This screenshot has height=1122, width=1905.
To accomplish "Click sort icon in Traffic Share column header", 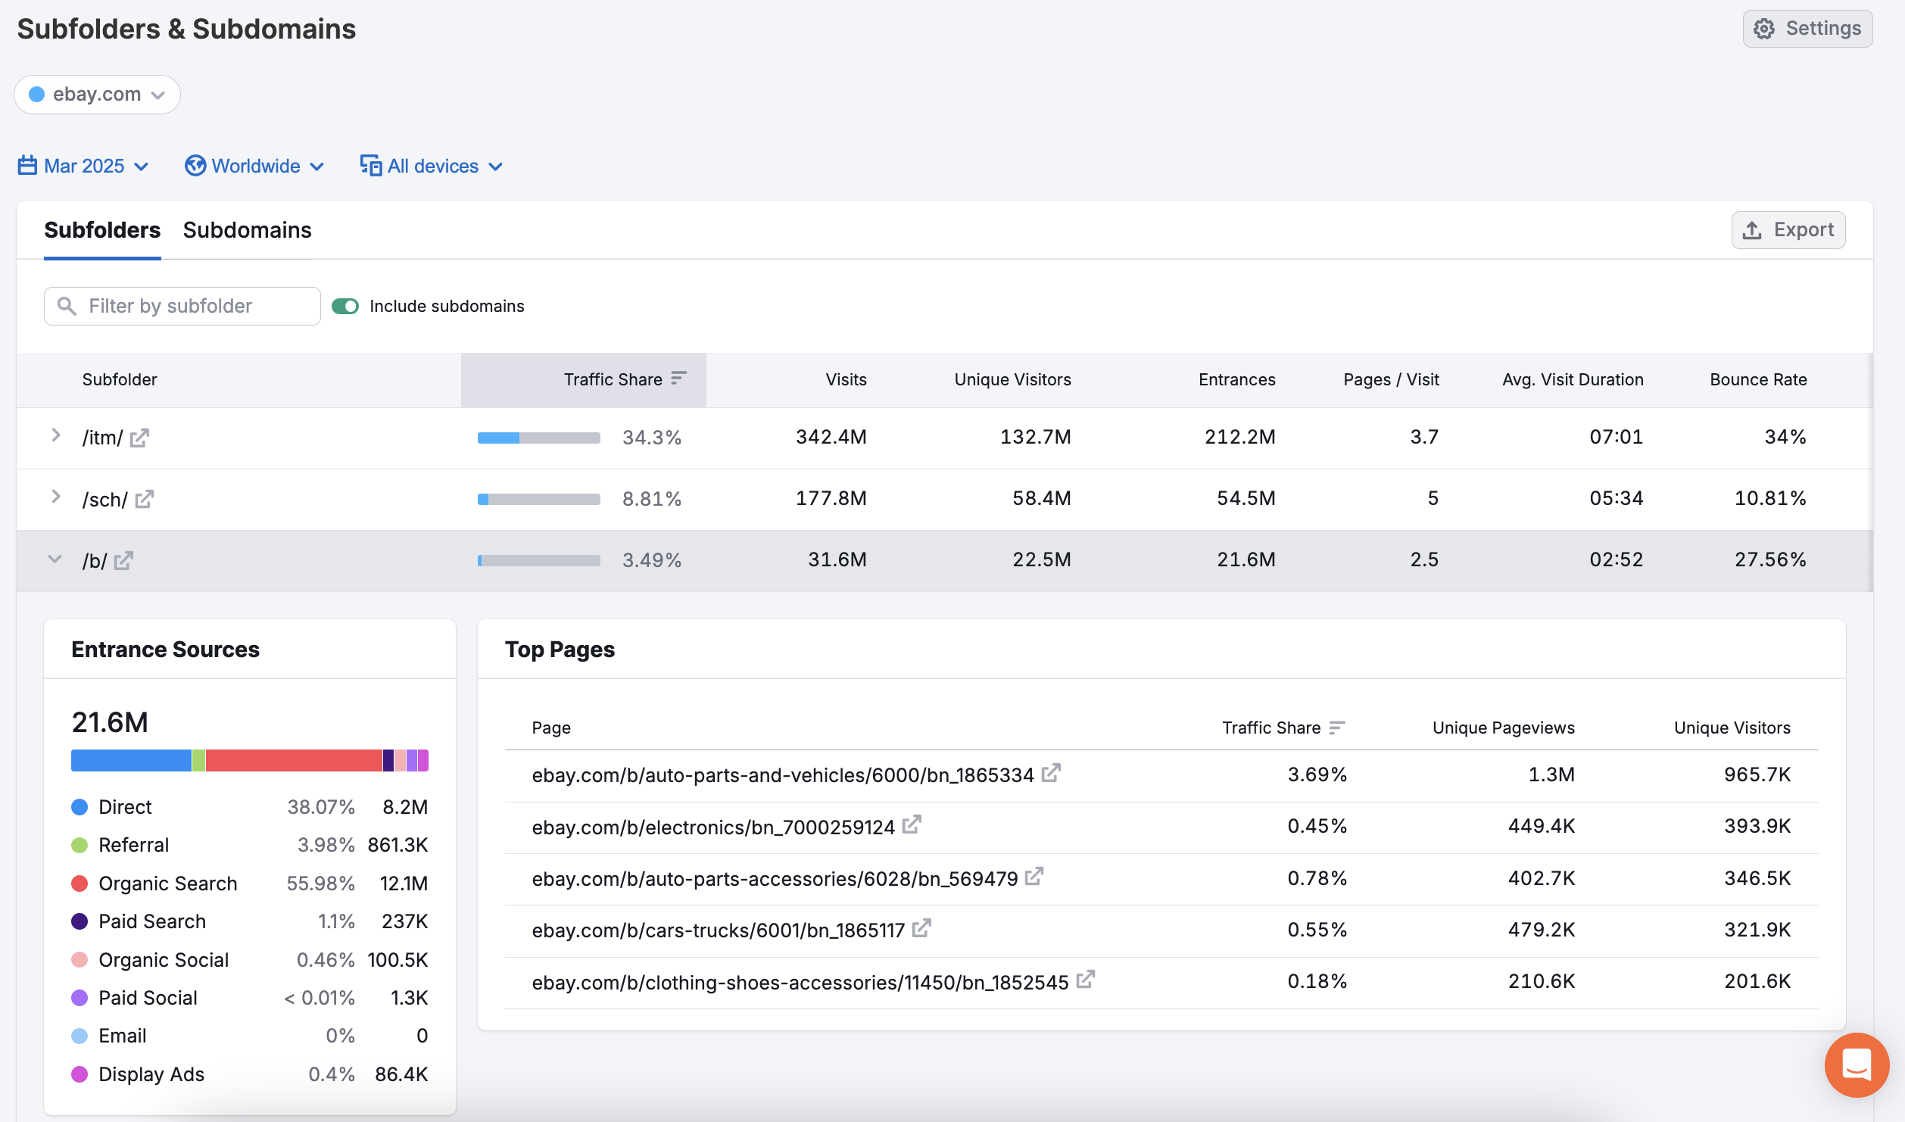I will tap(679, 378).
